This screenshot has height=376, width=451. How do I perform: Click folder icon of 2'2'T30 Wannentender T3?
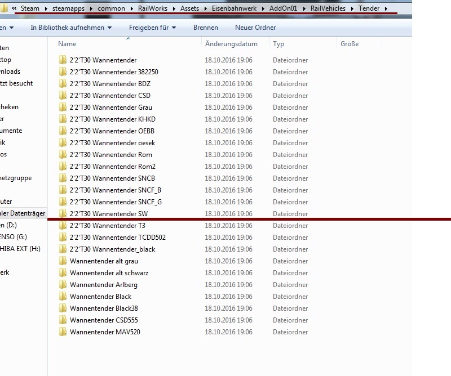(x=63, y=225)
